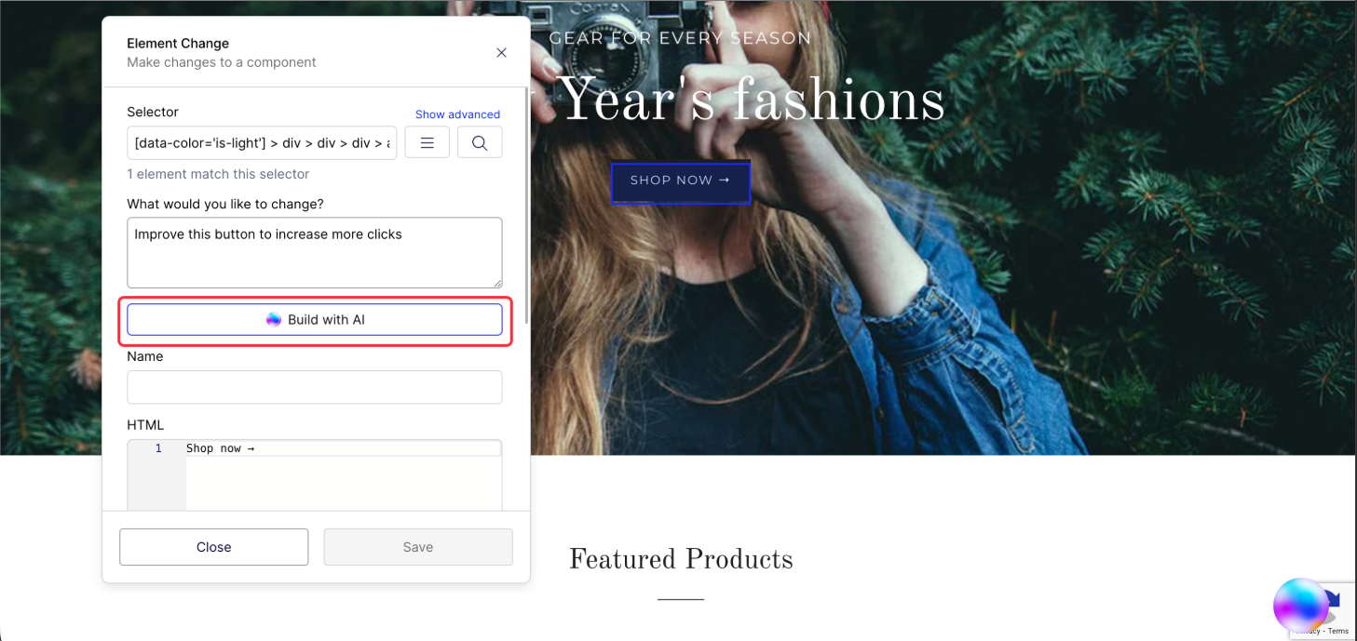This screenshot has width=1357, height=641.
Task: Click line number 1 in HTML gutter
Action: pyautogui.click(x=157, y=448)
